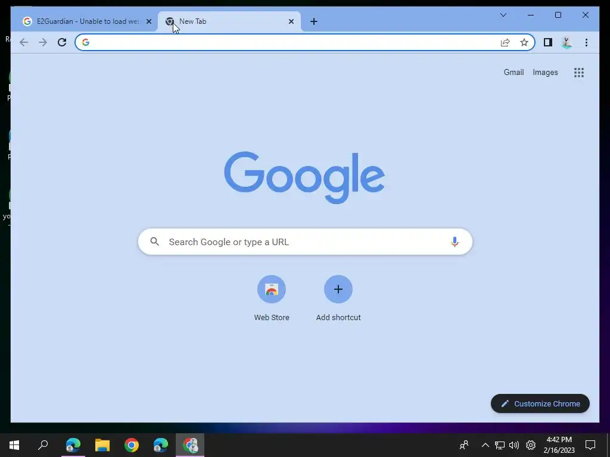Image resolution: width=610 pixels, height=457 pixels.
Task: Open the Google apps grid
Action: coord(579,73)
